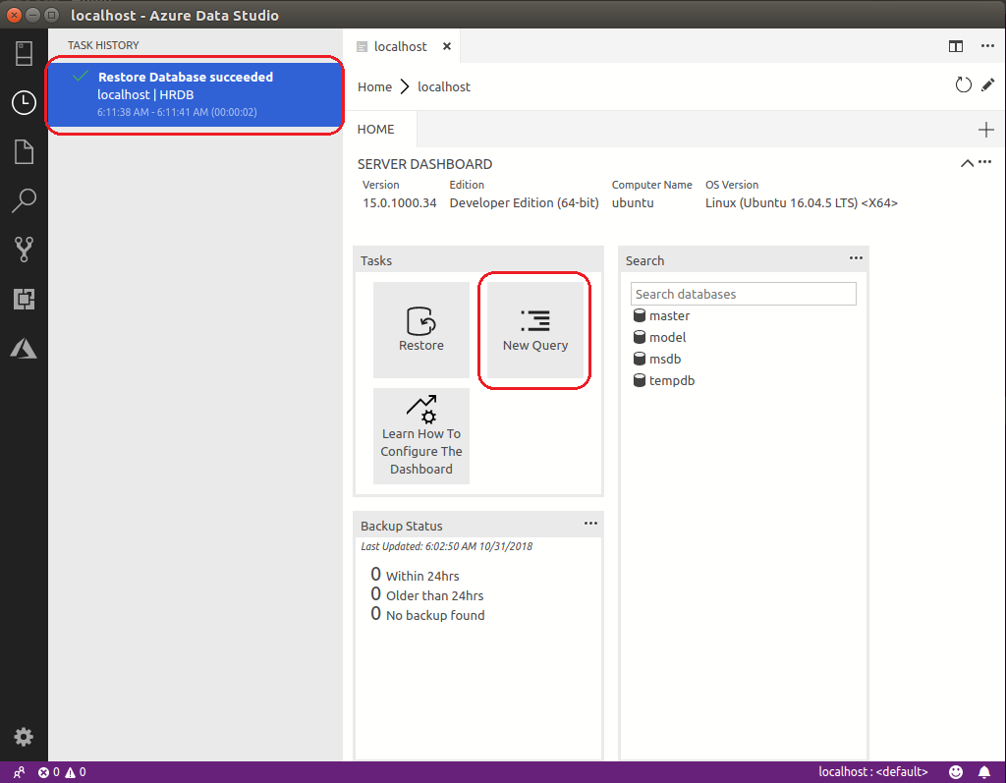
Task: Collapse the Server Dashboard section
Action: click(967, 163)
